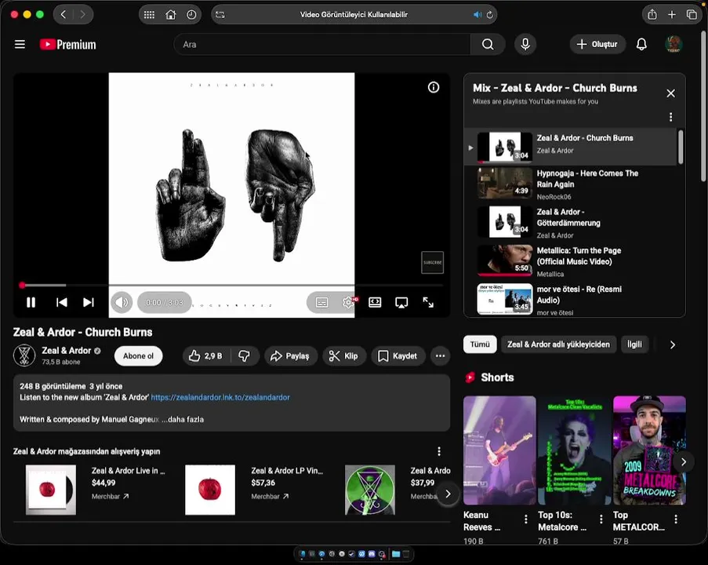Open the Oluştur create button
Image resolution: width=708 pixels, height=565 pixels.
click(597, 44)
